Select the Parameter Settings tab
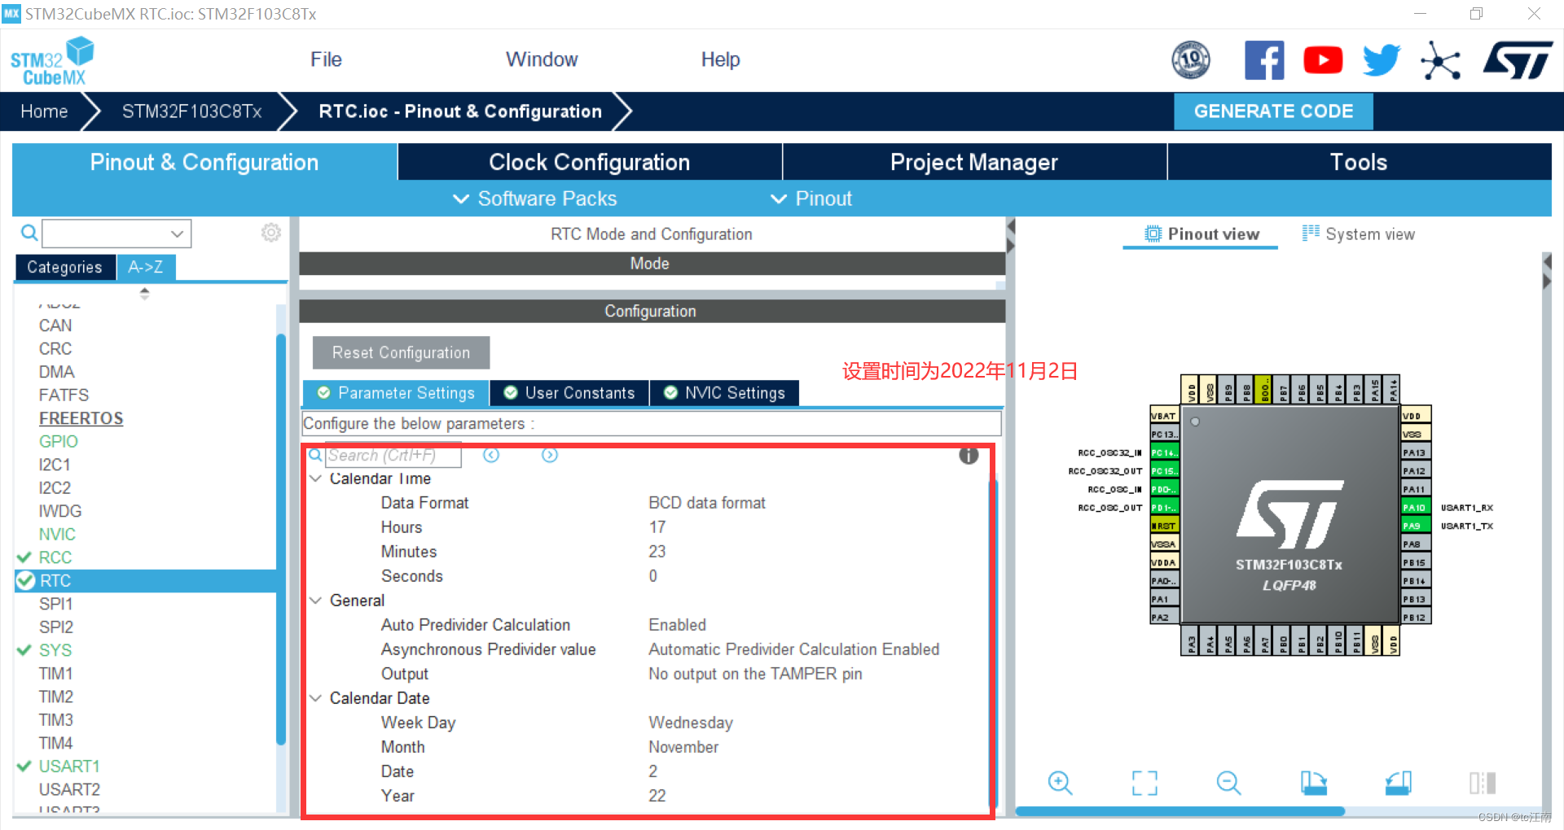The height and width of the screenshot is (830, 1564). 396,393
